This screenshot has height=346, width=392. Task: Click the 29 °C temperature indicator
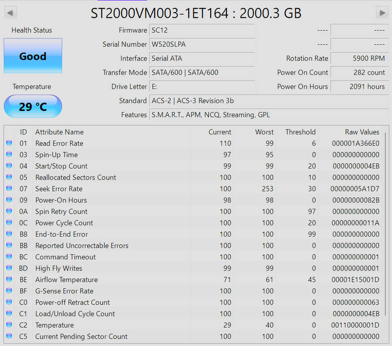pyautogui.click(x=32, y=106)
